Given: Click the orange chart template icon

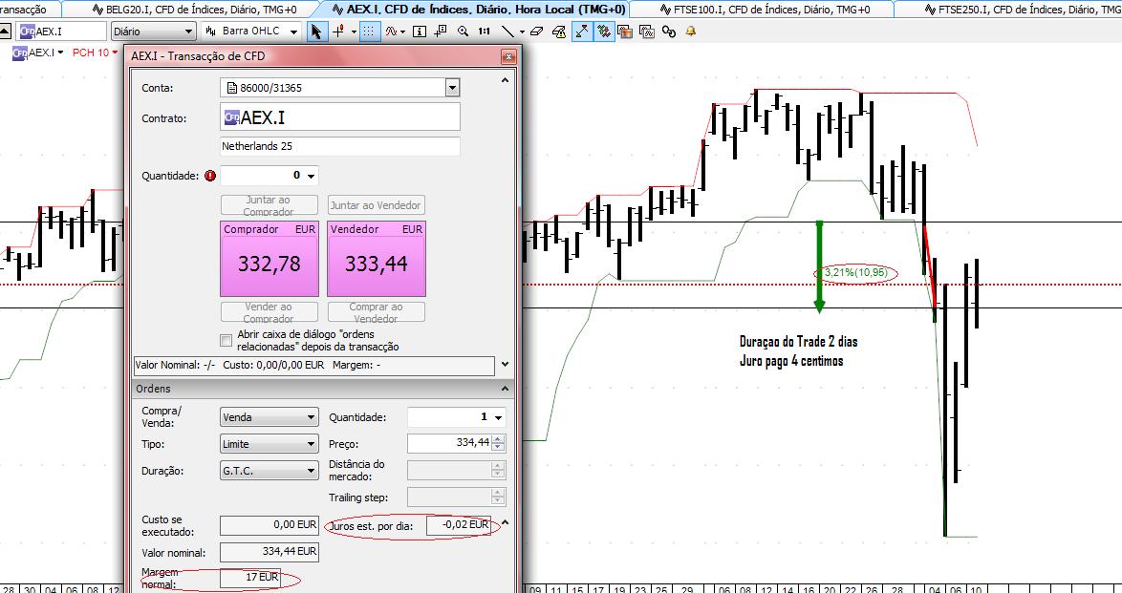Looking at the screenshot, I should (625, 32).
